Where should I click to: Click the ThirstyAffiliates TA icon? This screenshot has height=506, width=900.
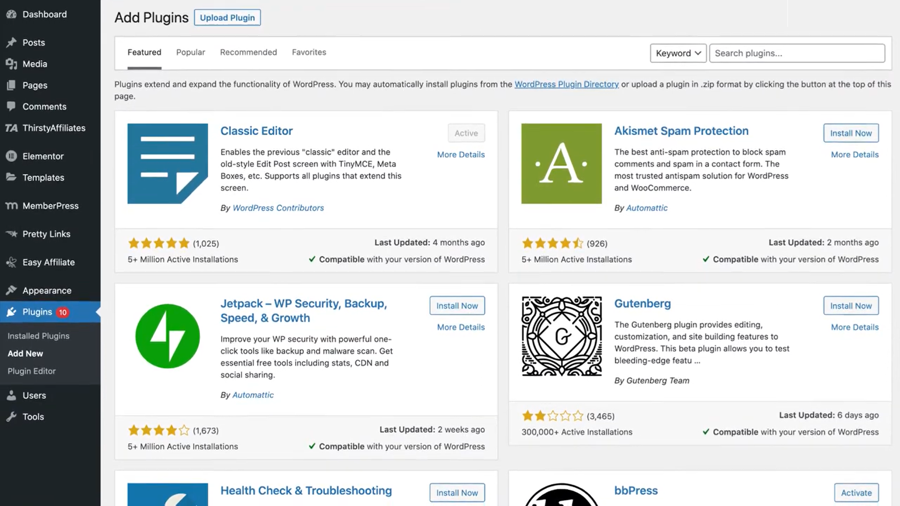coord(11,128)
